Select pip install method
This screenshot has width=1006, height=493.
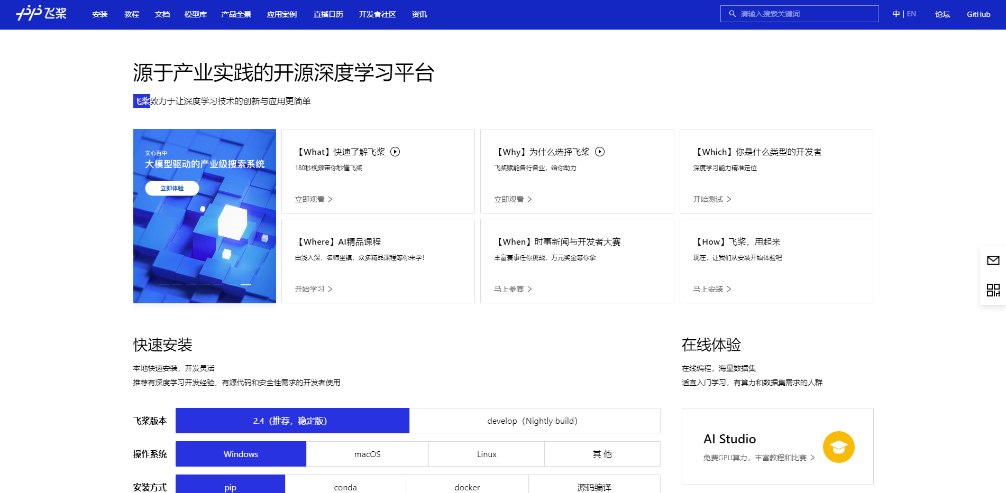[230, 485]
